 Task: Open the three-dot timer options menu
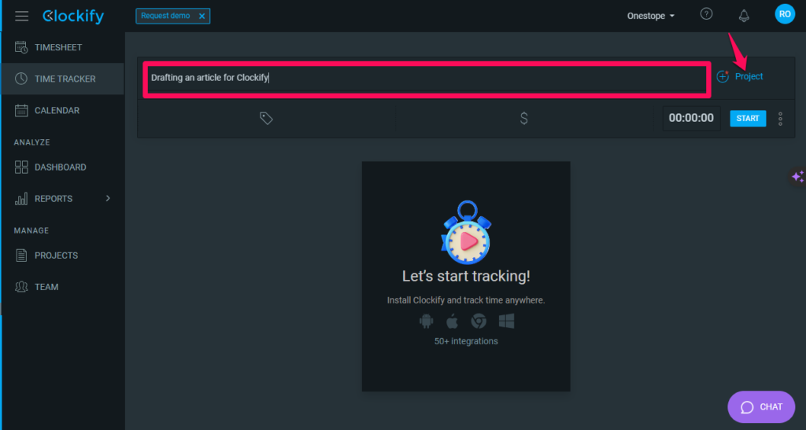coord(780,119)
